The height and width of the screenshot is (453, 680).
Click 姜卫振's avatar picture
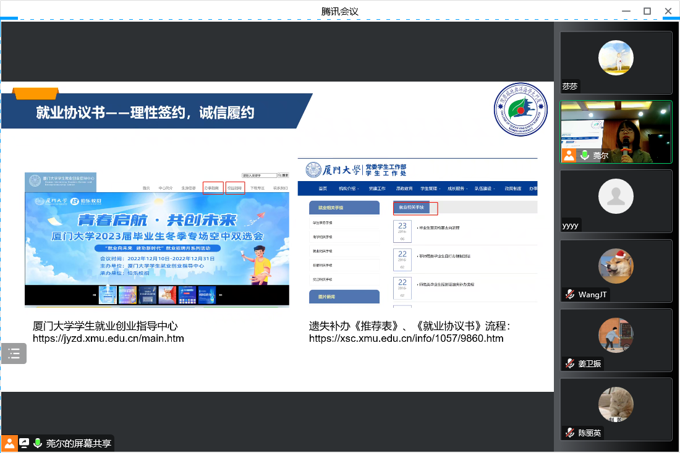(616, 336)
